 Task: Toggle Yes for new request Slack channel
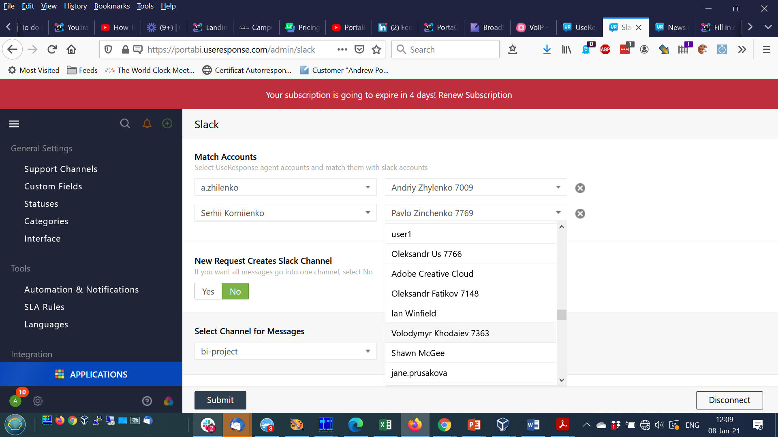point(208,291)
